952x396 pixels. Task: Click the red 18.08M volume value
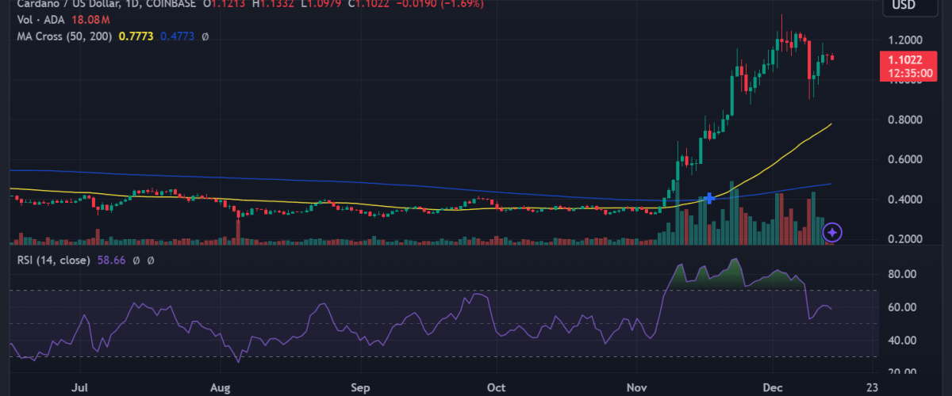pos(90,20)
